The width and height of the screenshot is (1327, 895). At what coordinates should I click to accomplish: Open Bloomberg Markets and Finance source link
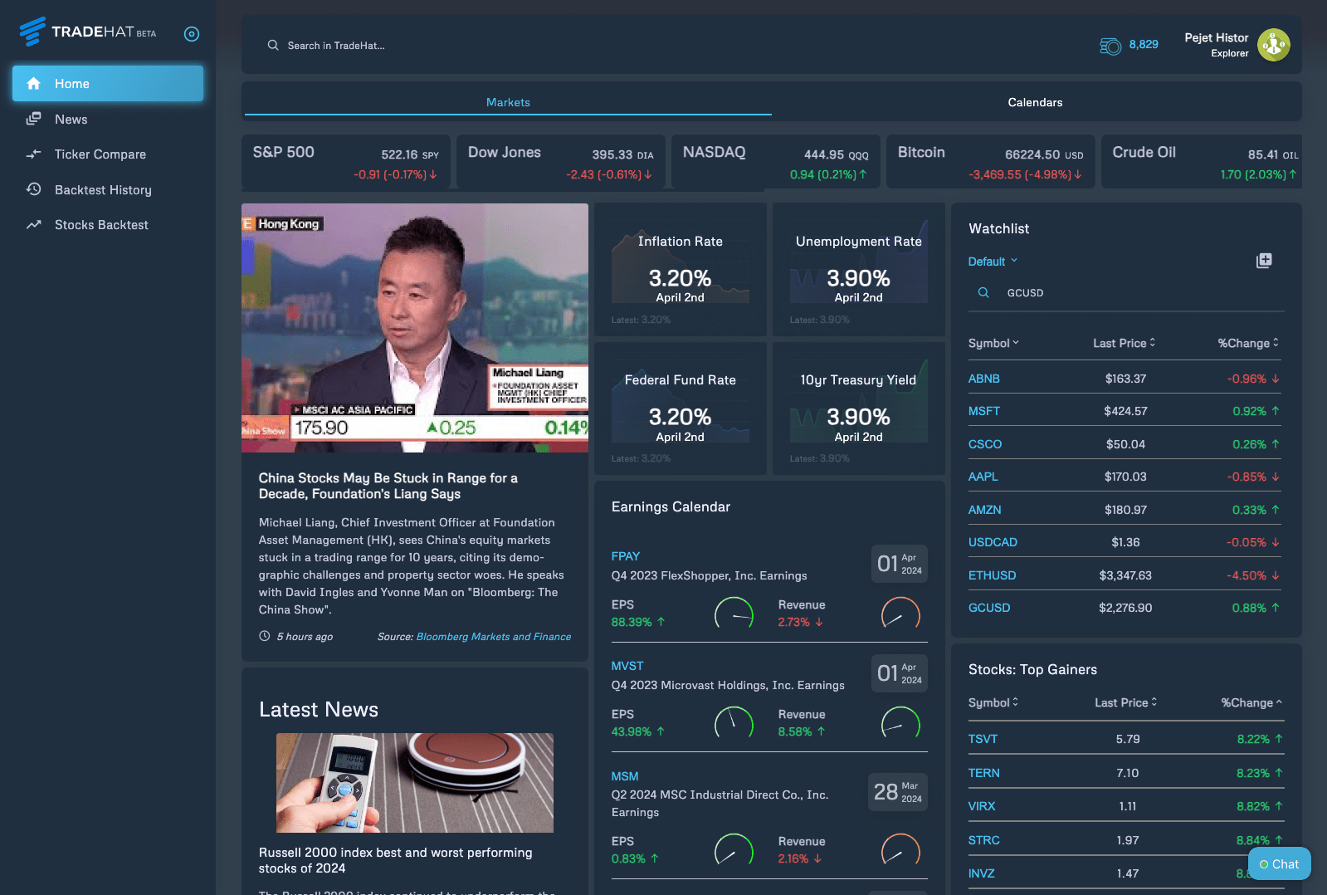(493, 637)
